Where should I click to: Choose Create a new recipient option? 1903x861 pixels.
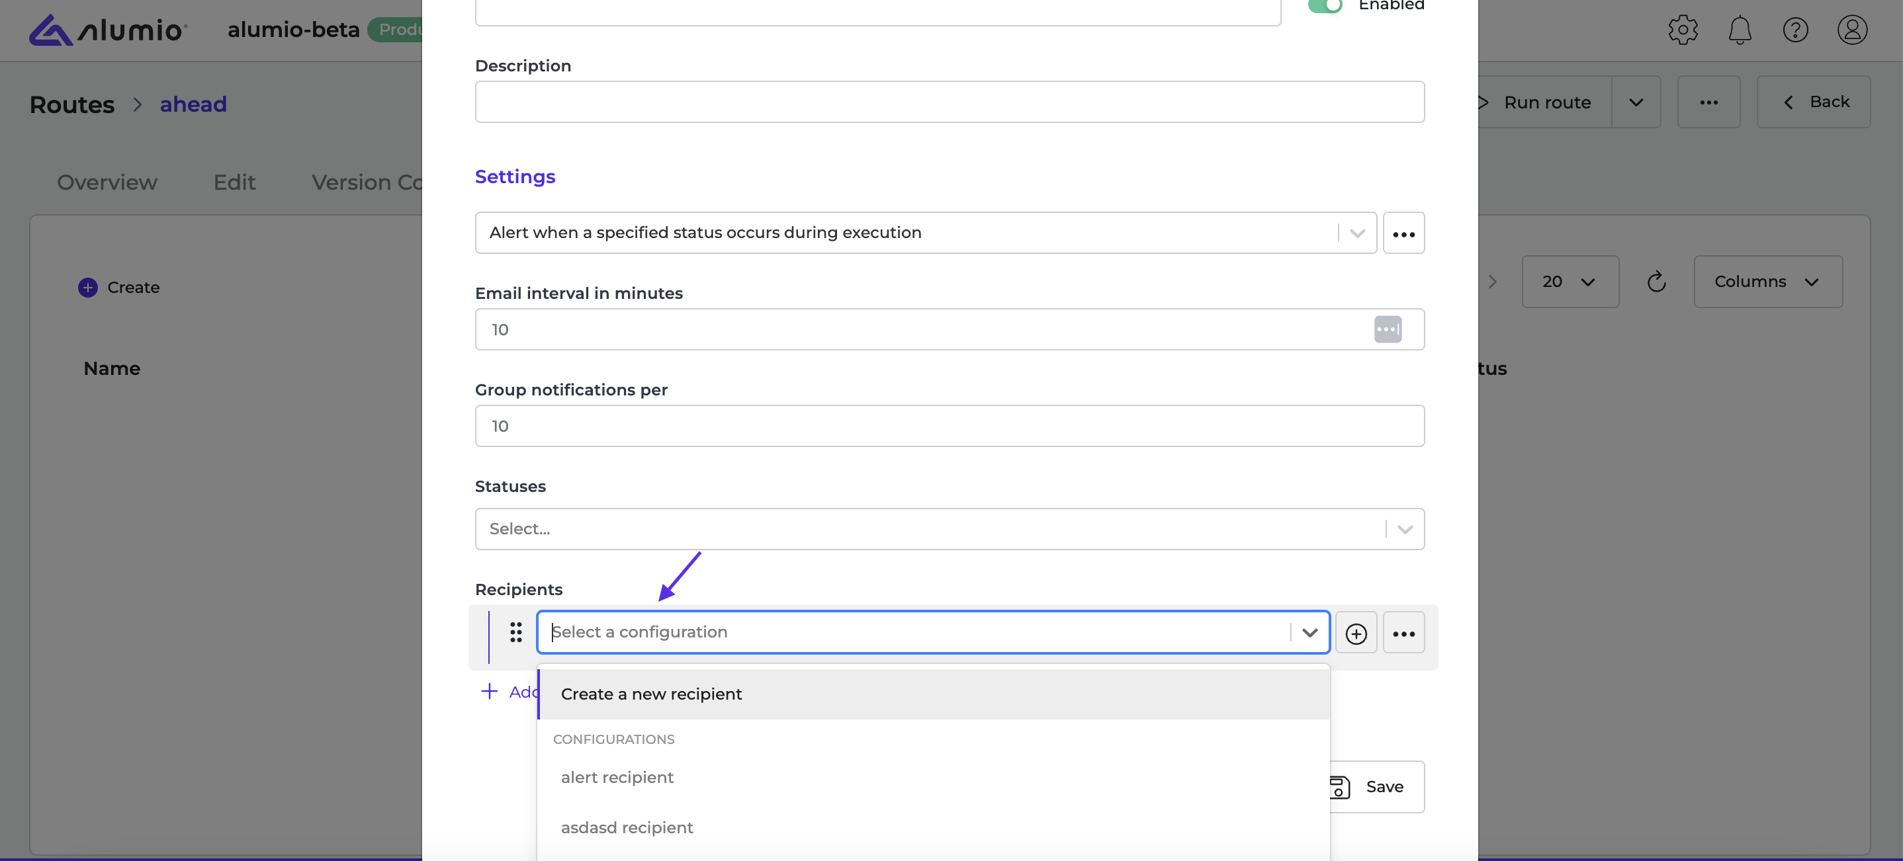pos(934,694)
